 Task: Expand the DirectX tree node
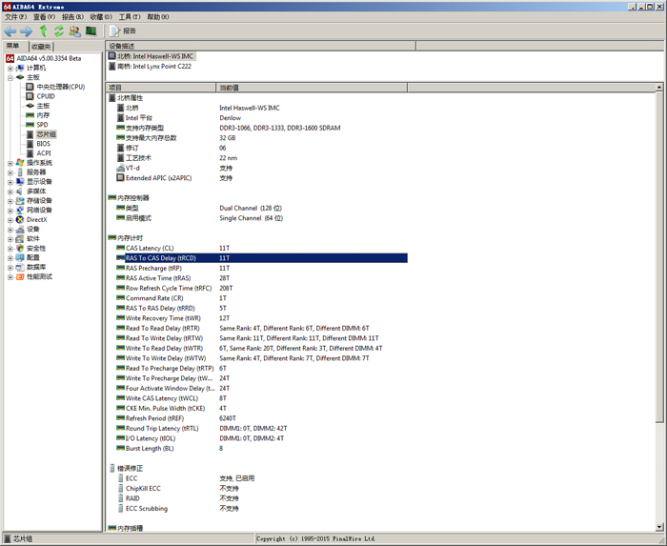point(10,220)
